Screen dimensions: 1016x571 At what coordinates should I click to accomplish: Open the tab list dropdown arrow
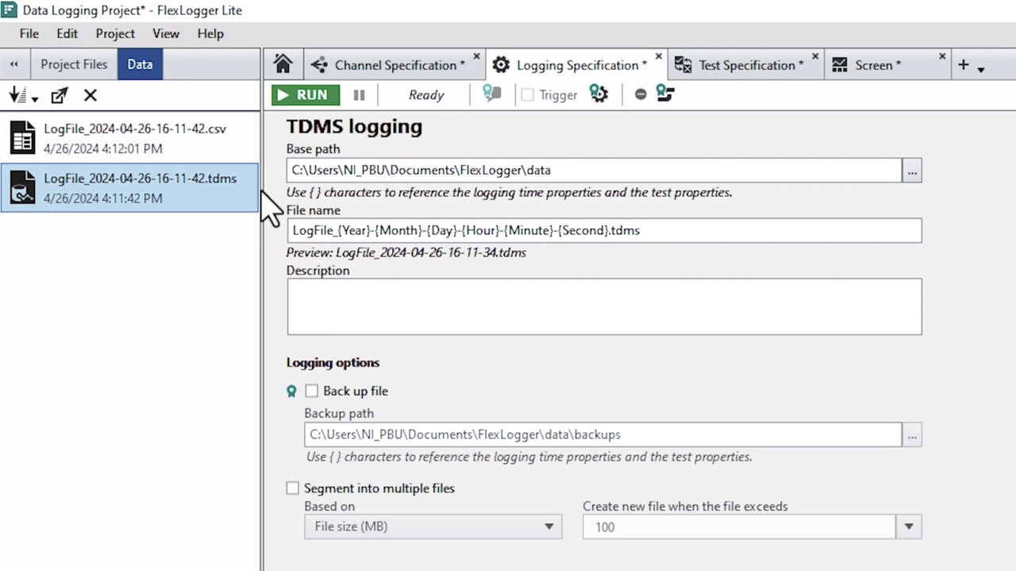pos(981,70)
